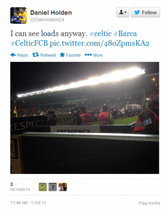Click the Favorite star icon
168x209 pixels.
(62, 55)
